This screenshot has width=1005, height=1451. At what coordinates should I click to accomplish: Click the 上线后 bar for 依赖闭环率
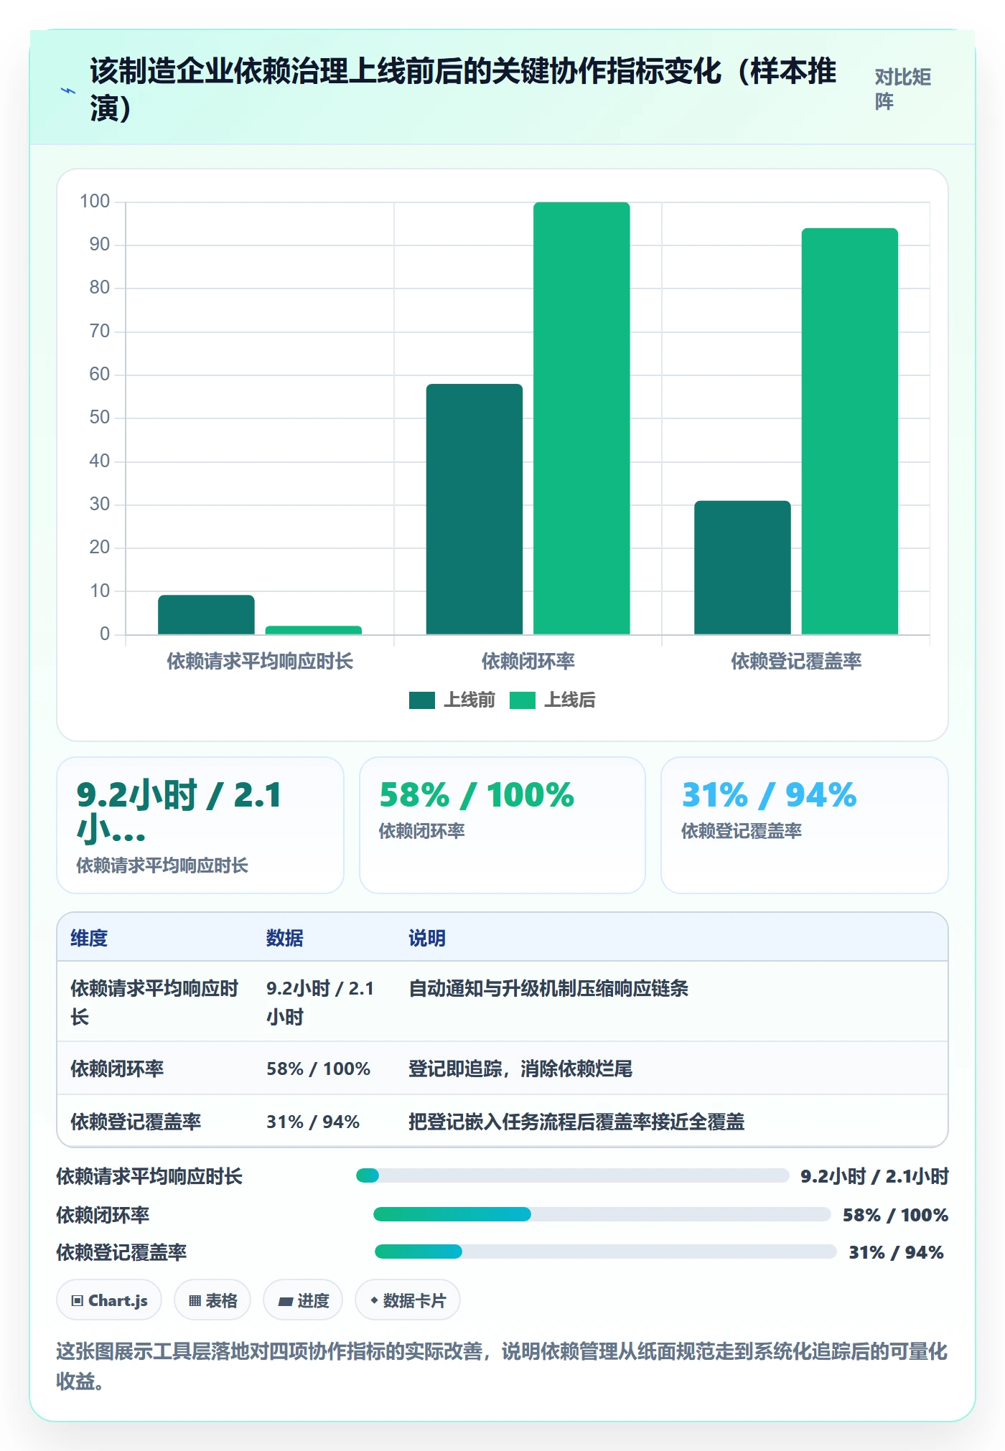(581, 418)
